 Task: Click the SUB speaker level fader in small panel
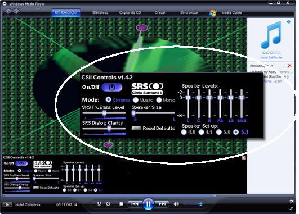tap(99, 173)
